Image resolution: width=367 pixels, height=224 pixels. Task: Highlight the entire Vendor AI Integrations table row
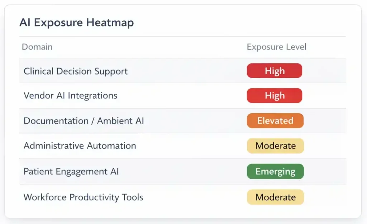[x=183, y=96]
